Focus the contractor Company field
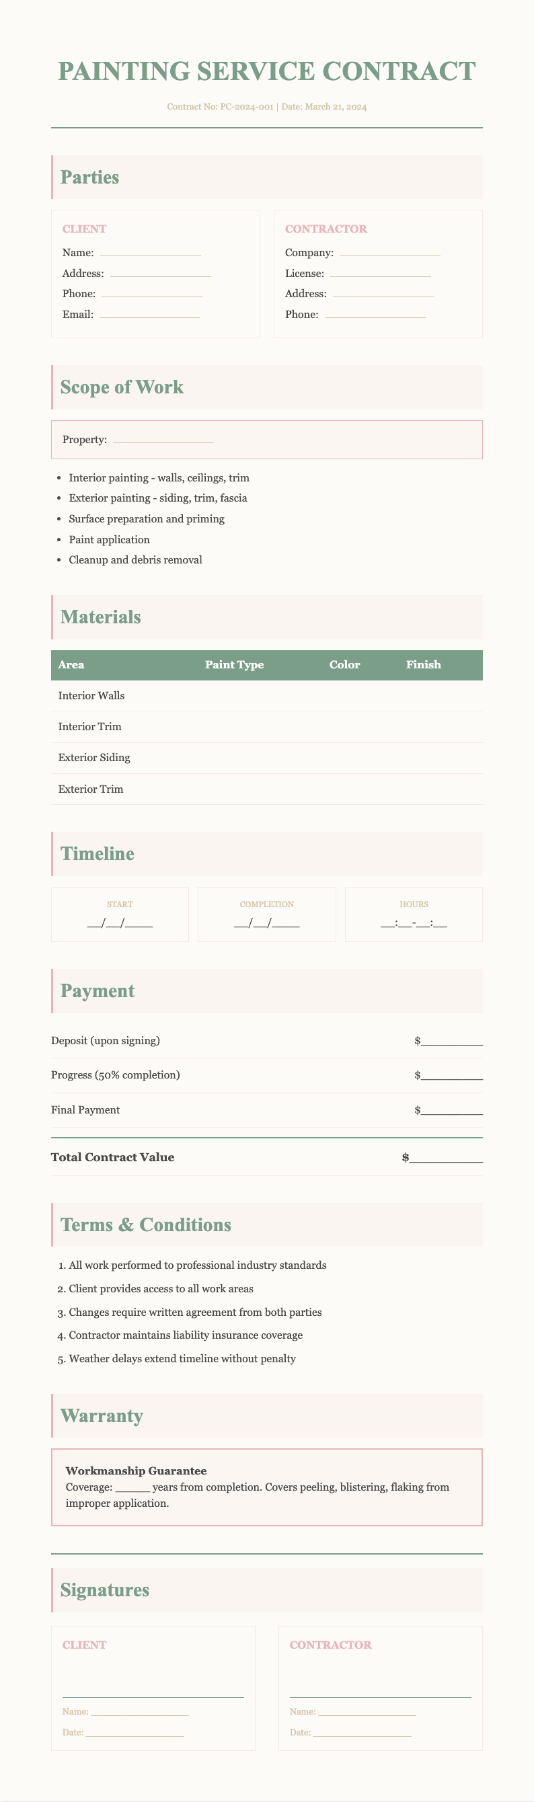The height and width of the screenshot is (1802, 534). (389, 253)
